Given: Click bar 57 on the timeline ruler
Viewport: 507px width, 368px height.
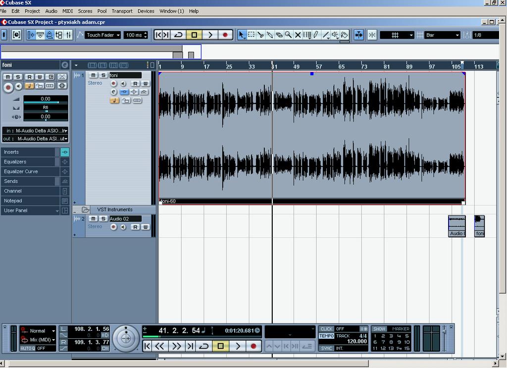Looking at the screenshot, I should [x=318, y=66].
